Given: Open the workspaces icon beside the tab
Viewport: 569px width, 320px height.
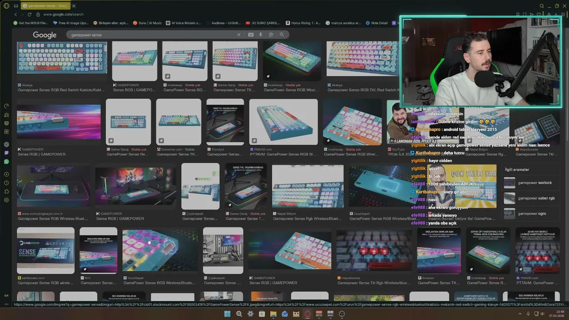Looking at the screenshot, I should pyautogui.click(x=16, y=6).
